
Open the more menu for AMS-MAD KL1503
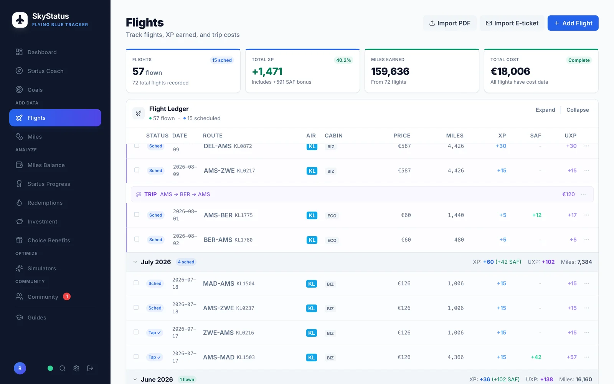(x=587, y=357)
